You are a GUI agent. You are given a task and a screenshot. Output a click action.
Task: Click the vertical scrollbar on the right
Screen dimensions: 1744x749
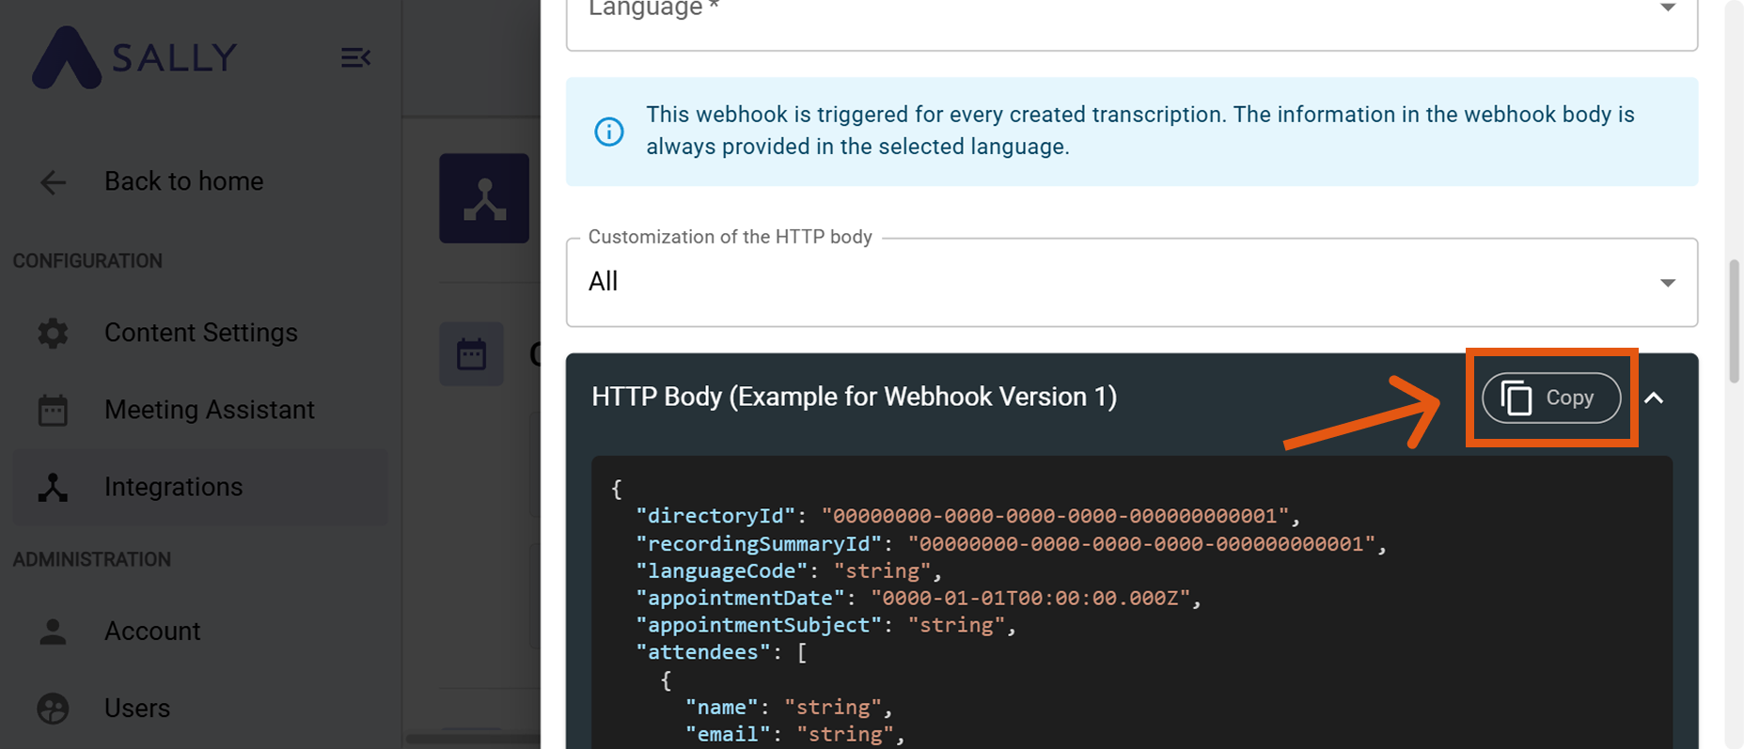point(1734,320)
